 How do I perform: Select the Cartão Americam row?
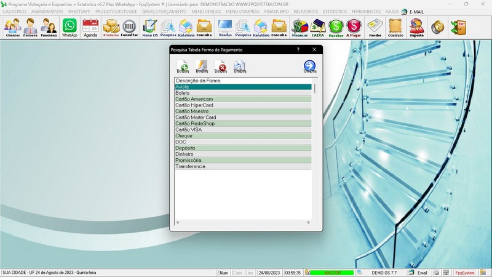[x=243, y=99]
